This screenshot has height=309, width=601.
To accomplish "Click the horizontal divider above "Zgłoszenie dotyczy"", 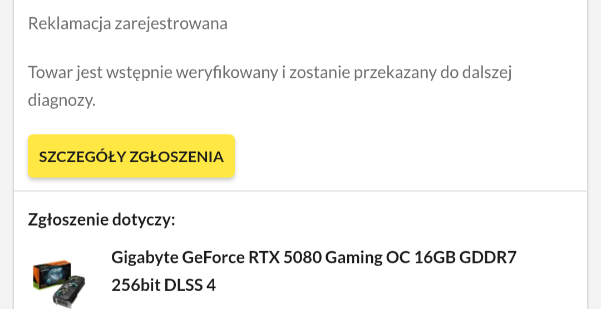I will pyautogui.click(x=300, y=191).
